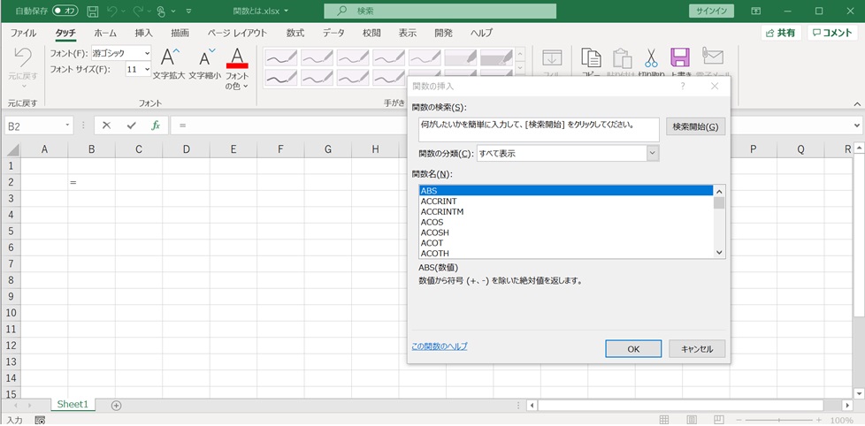Click the fx insert function icon

[x=156, y=126]
